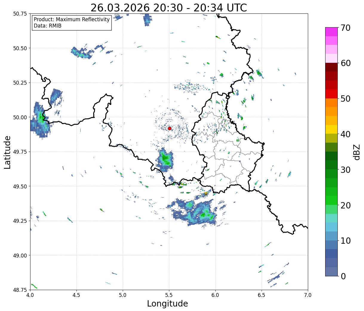The width and height of the screenshot is (364, 311).
Task: Click the longitude tick label '5.0'
Action: tap(123, 295)
